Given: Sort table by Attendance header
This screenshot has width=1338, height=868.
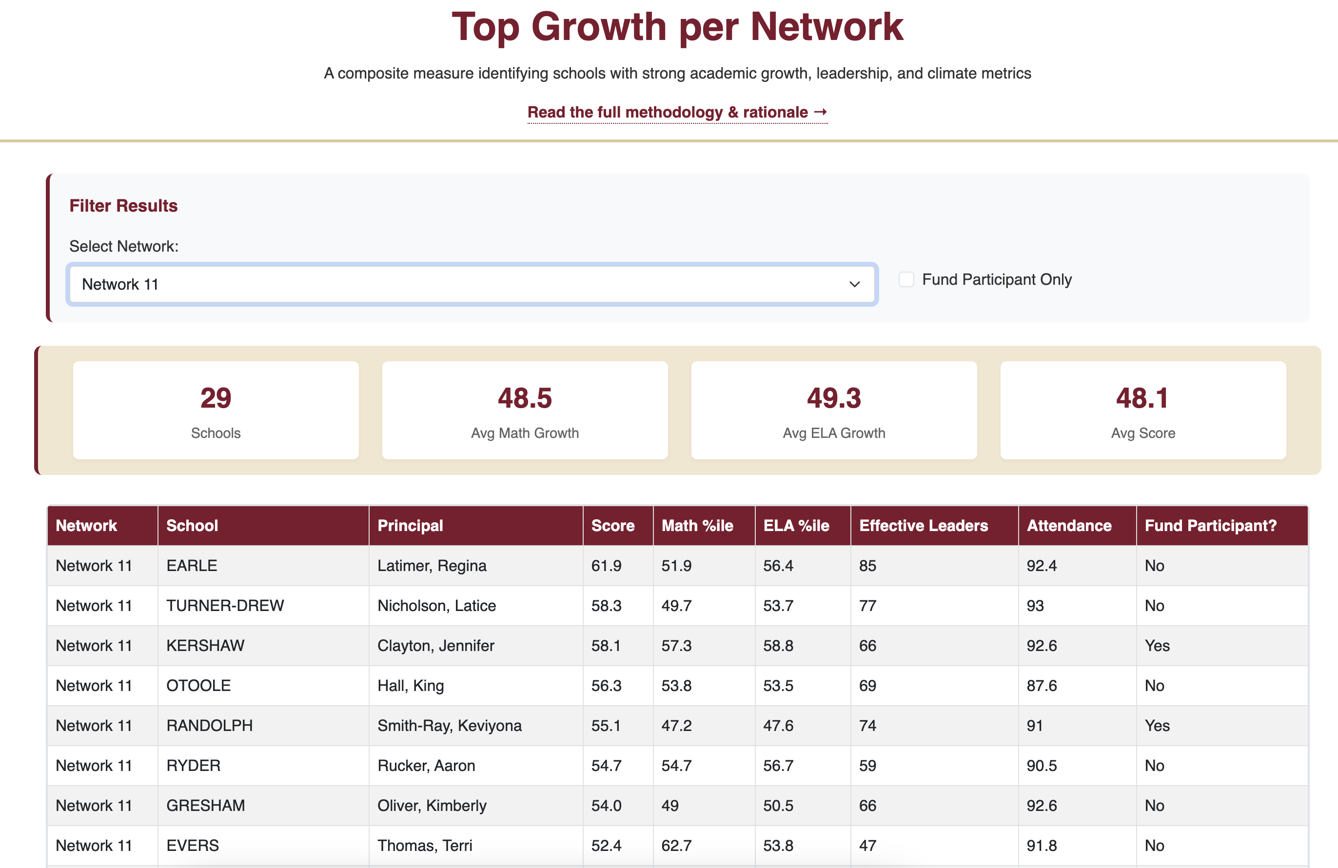Looking at the screenshot, I should [1069, 526].
